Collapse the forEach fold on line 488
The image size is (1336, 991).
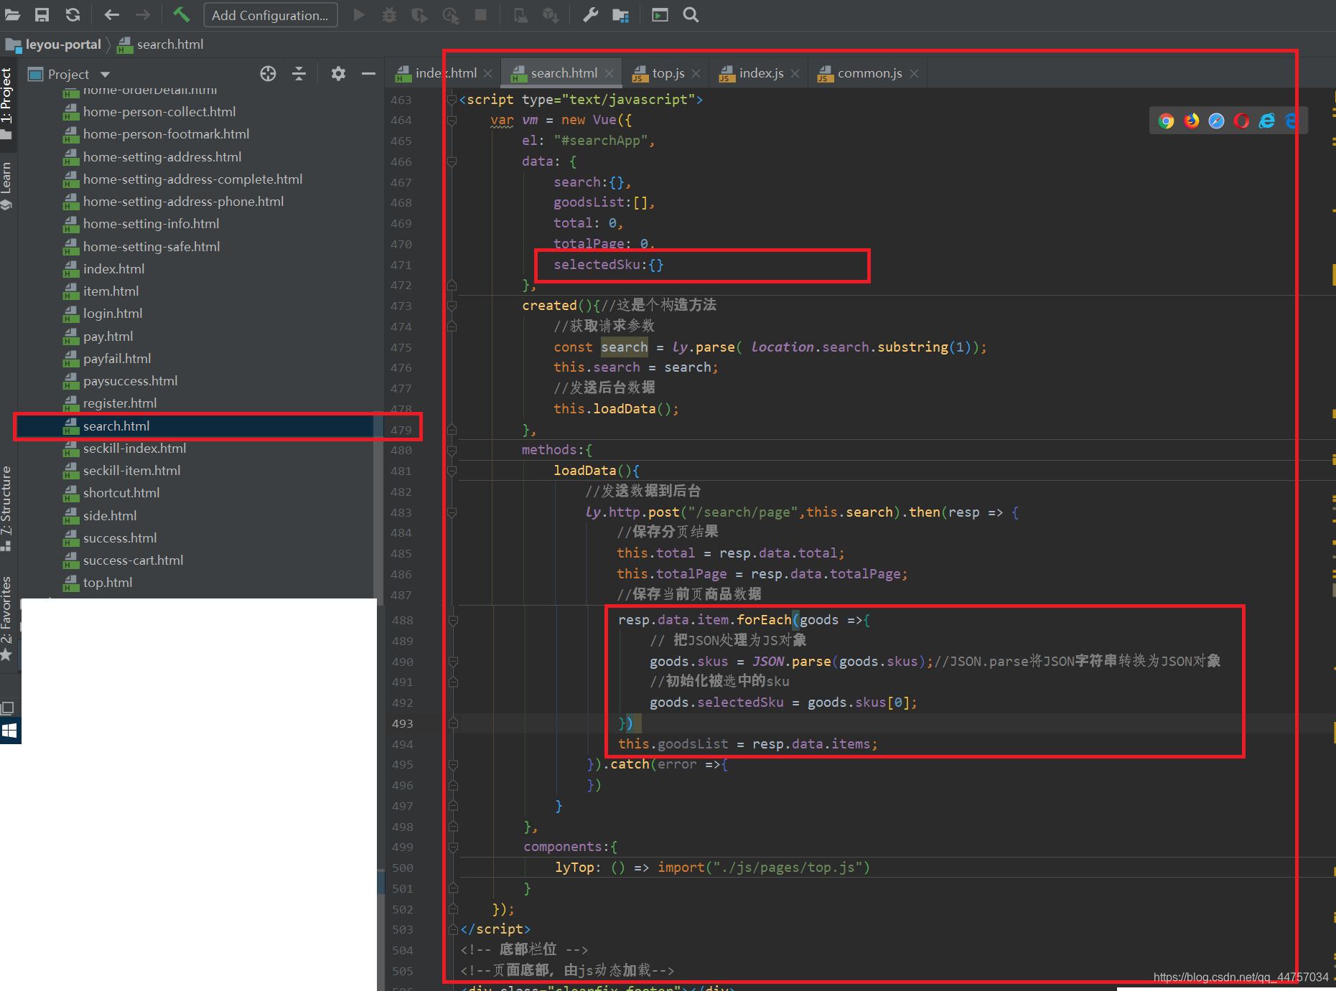point(453,621)
